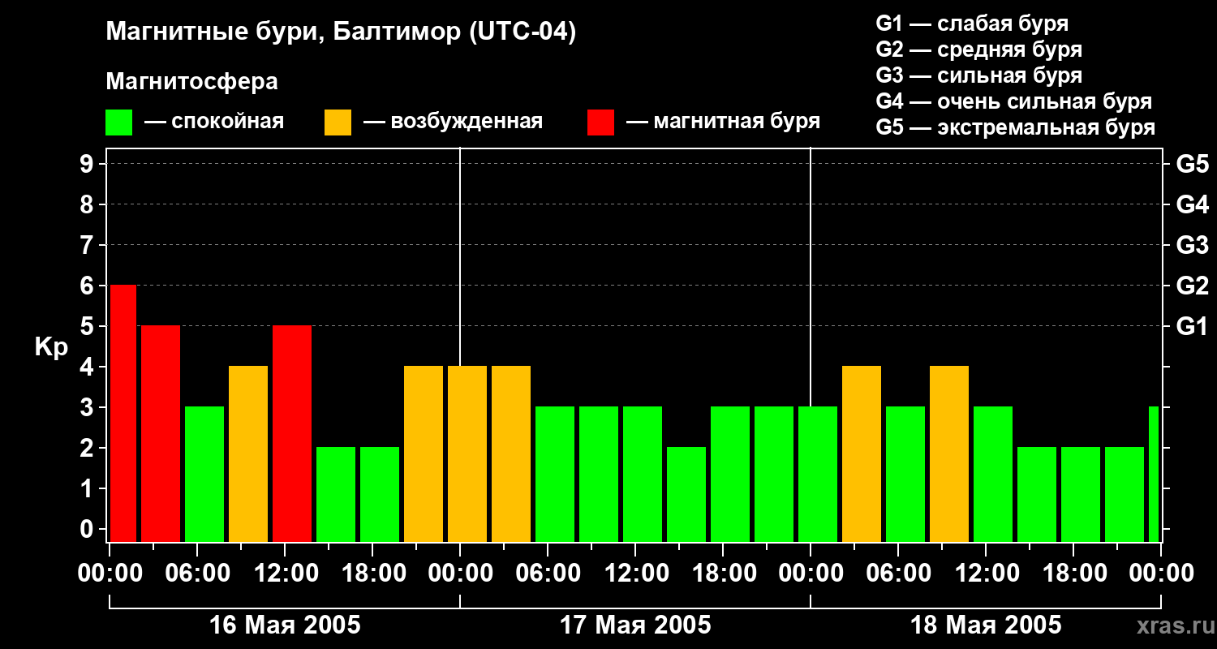Select the orange bar crossing midnight into 17 May

tap(467, 453)
